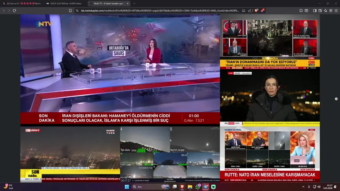Open the volume speaker icon
Viewport: 340px width, 191px height.
[319, 187]
